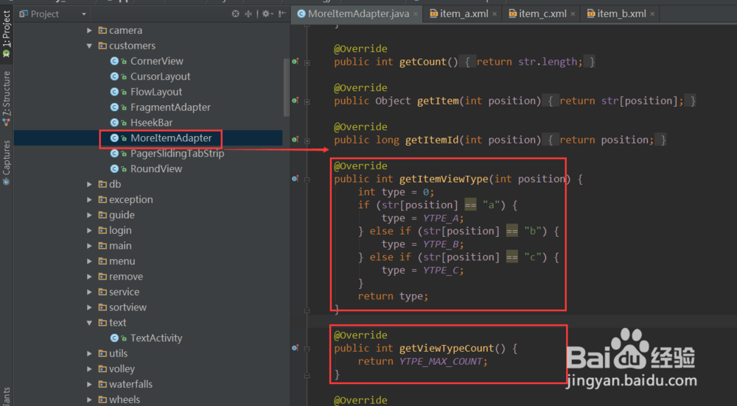
Task: Collapse the text folder arrow
Action: click(x=89, y=323)
